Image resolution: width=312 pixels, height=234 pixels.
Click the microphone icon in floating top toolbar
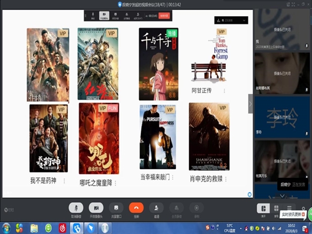[x=93, y=16]
